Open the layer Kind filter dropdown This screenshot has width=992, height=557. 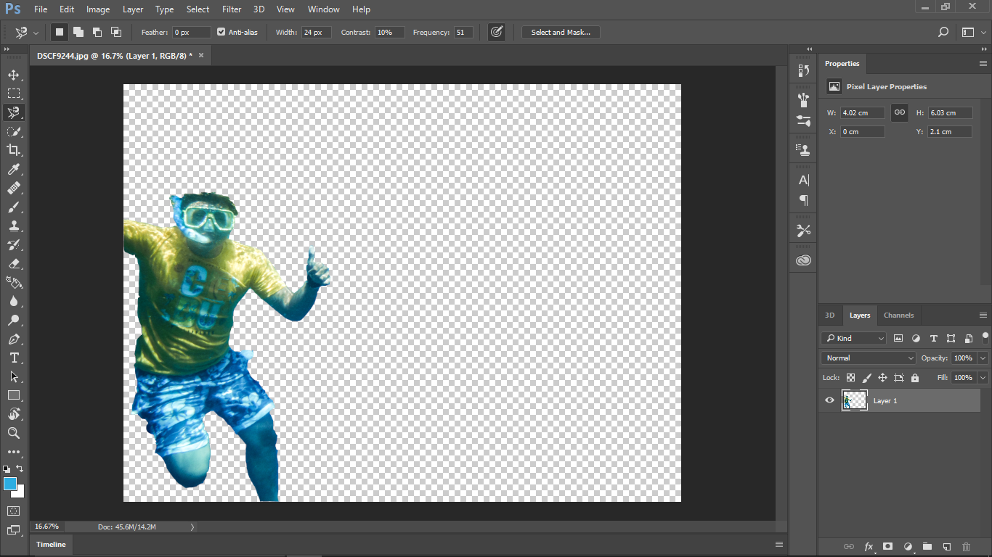854,338
